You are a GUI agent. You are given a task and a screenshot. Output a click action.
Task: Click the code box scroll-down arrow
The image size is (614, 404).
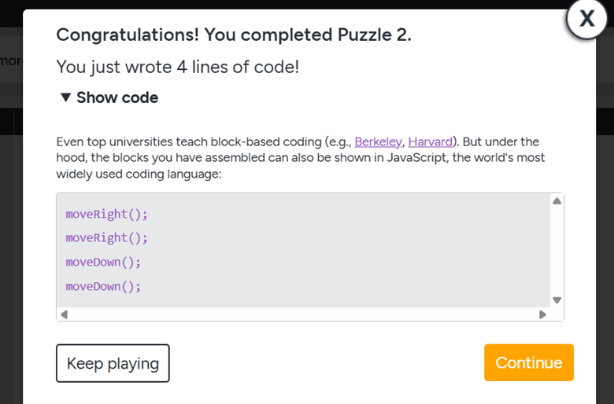click(557, 300)
